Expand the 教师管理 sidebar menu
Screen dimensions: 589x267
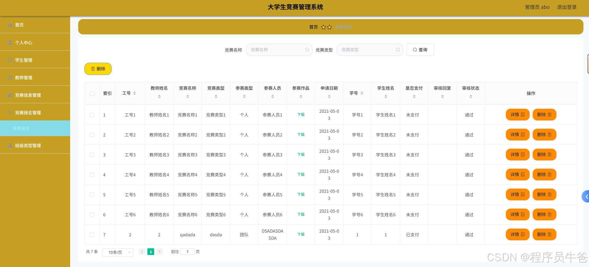tap(63, 77)
